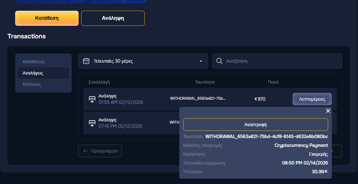Open the Τελευταίες 30 μέρες dropdown

click(143, 61)
